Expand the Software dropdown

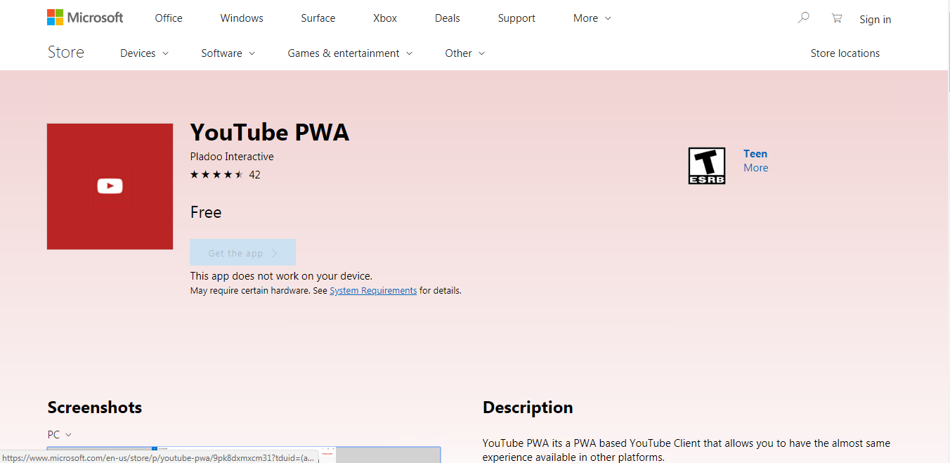pos(228,53)
